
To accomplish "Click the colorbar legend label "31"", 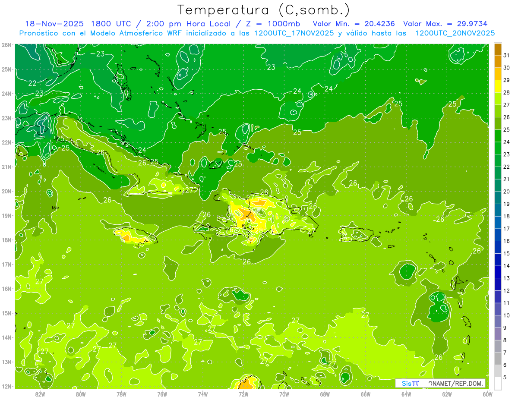I will coord(507,55).
